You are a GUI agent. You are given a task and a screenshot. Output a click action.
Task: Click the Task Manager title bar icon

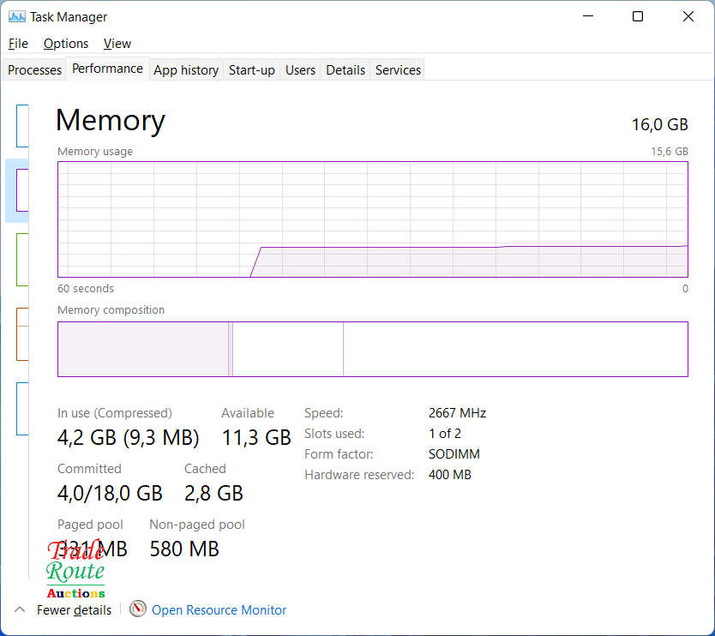(x=17, y=16)
